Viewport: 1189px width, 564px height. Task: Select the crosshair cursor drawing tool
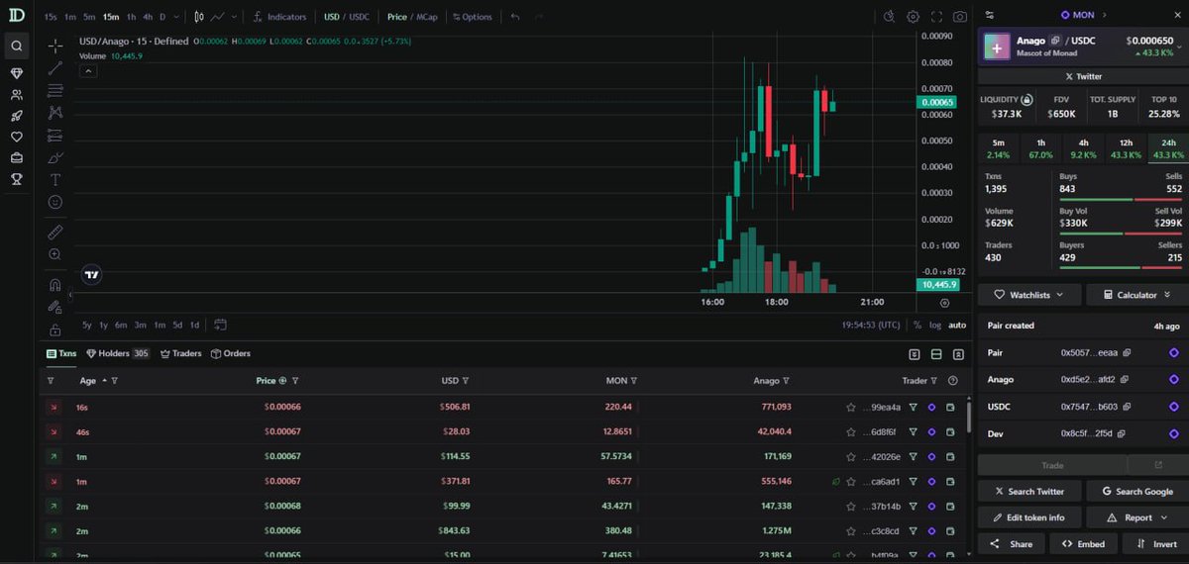pos(55,46)
